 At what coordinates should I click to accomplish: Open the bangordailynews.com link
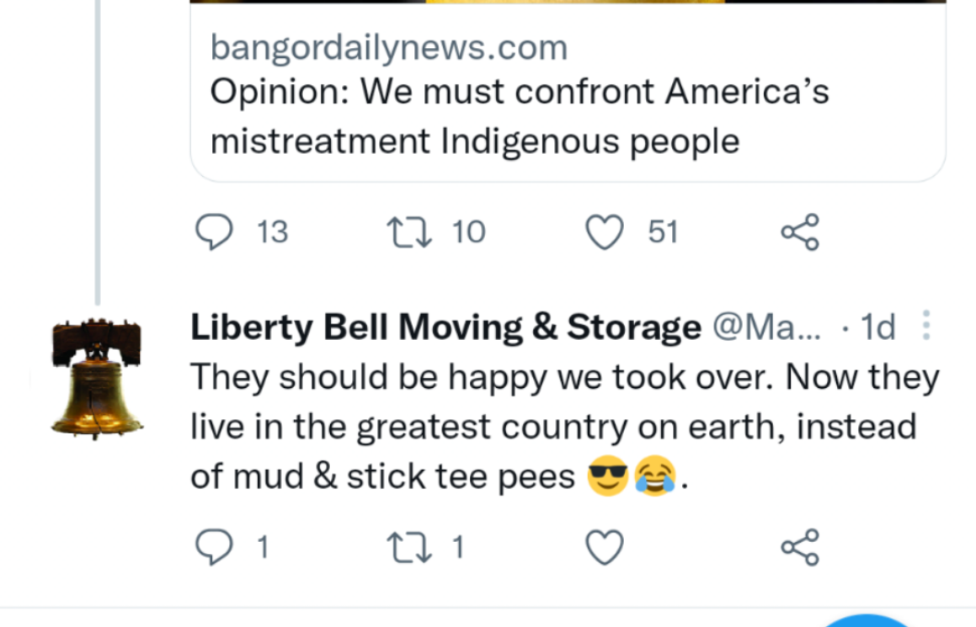tap(388, 48)
